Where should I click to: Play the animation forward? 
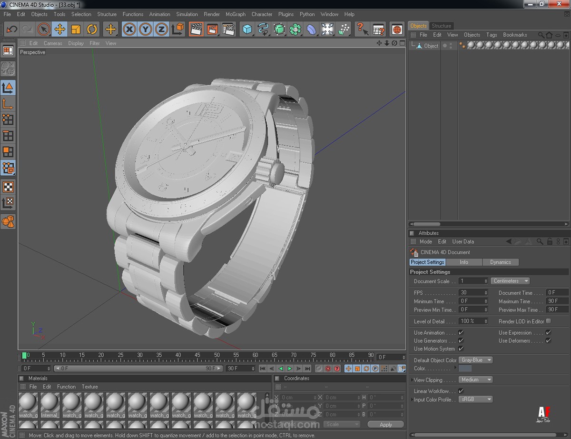coord(289,369)
